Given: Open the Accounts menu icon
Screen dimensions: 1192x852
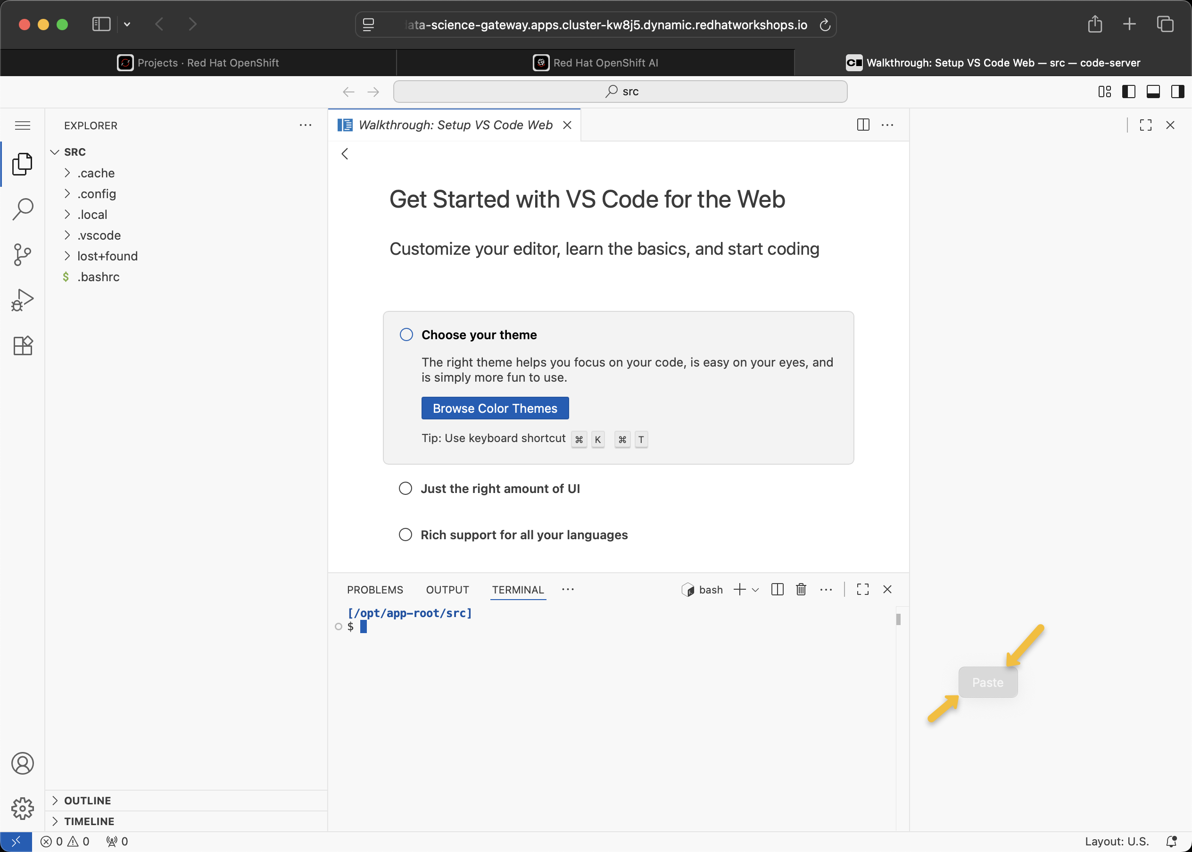Looking at the screenshot, I should (x=23, y=763).
